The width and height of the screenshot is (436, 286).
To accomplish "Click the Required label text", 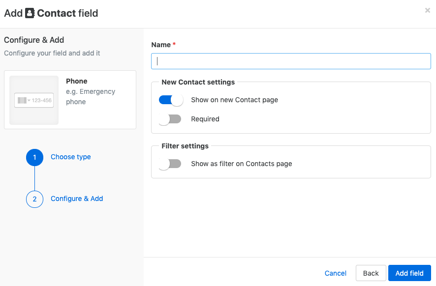I will 205,119.
